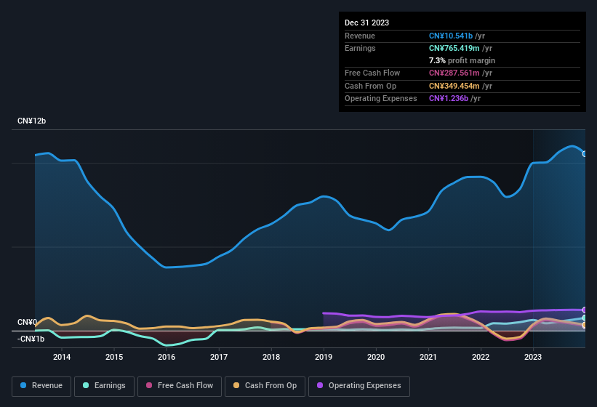Click the CN¥12b y-axis label

[x=32, y=121]
